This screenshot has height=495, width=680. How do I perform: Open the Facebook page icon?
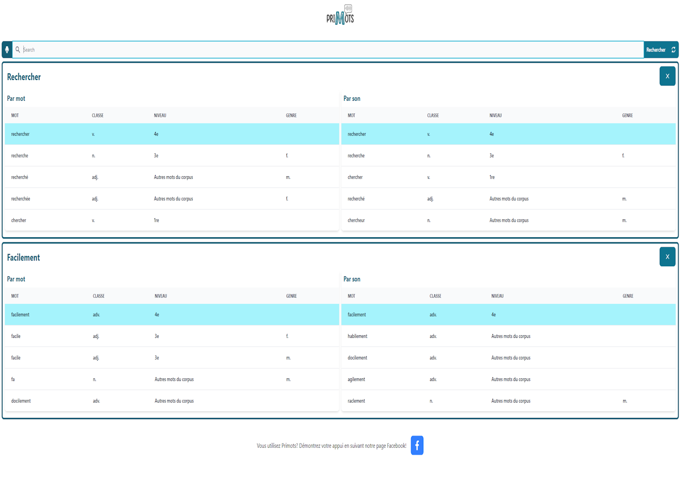[x=417, y=446]
